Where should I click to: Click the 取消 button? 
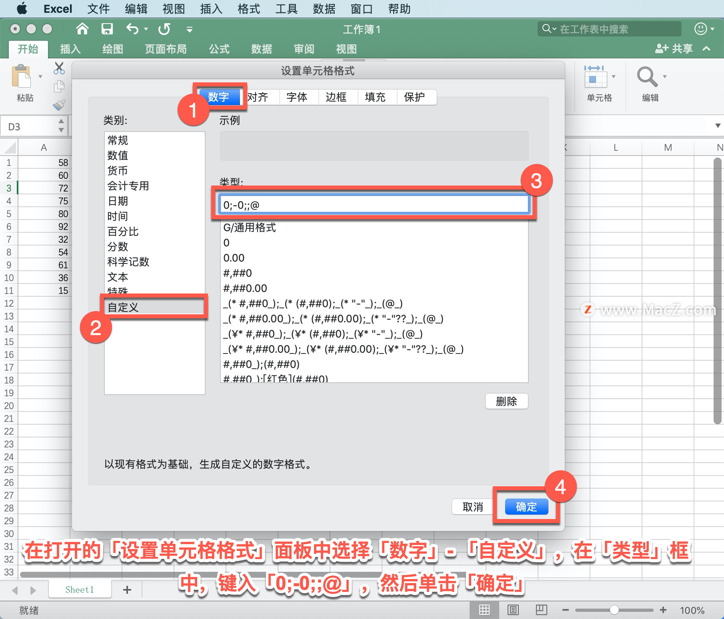click(473, 507)
